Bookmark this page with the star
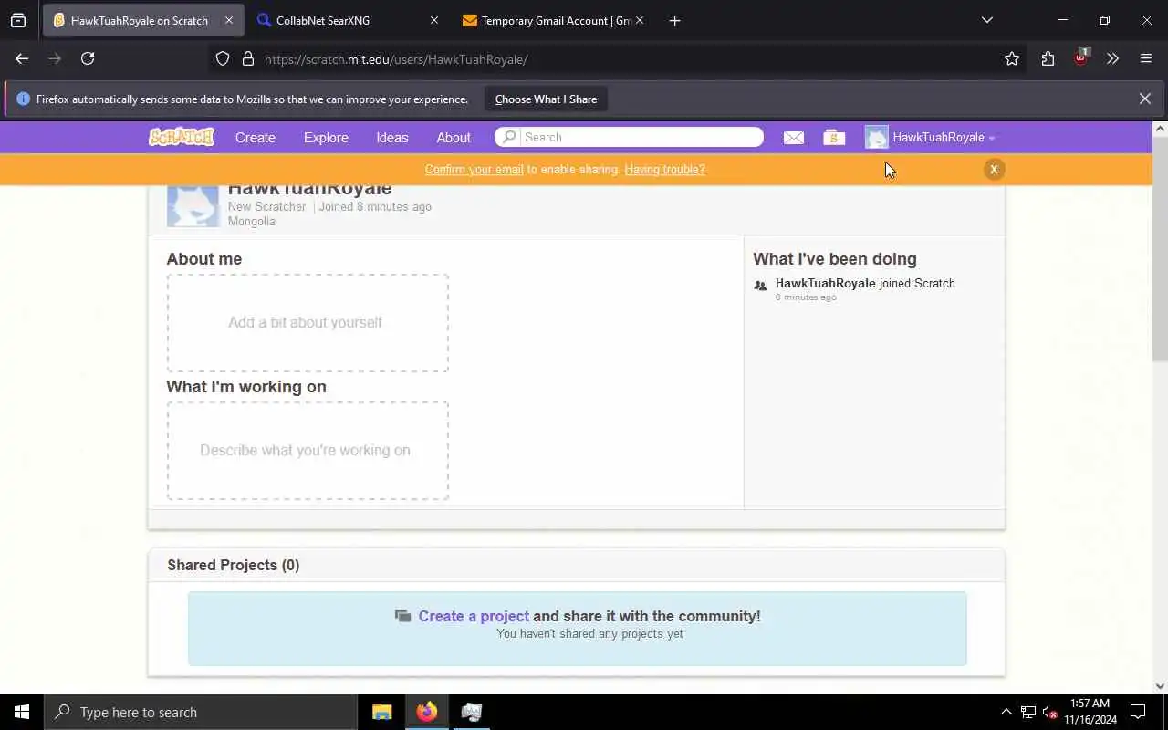This screenshot has width=1168, height=730. [x=1012, y=59]
